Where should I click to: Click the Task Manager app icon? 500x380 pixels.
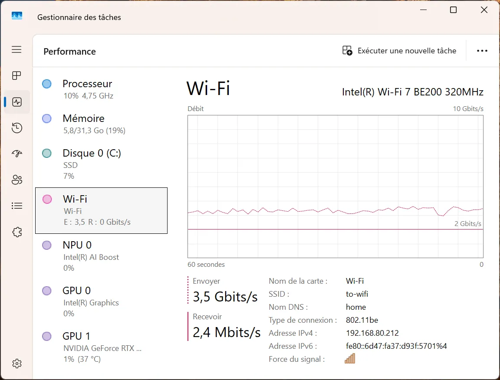17,16
